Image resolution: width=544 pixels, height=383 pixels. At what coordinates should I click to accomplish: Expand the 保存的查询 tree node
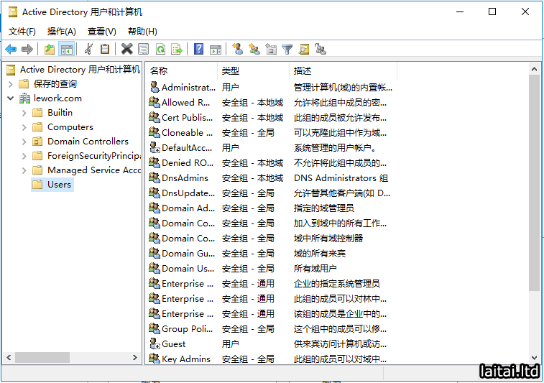coord(11,84)
